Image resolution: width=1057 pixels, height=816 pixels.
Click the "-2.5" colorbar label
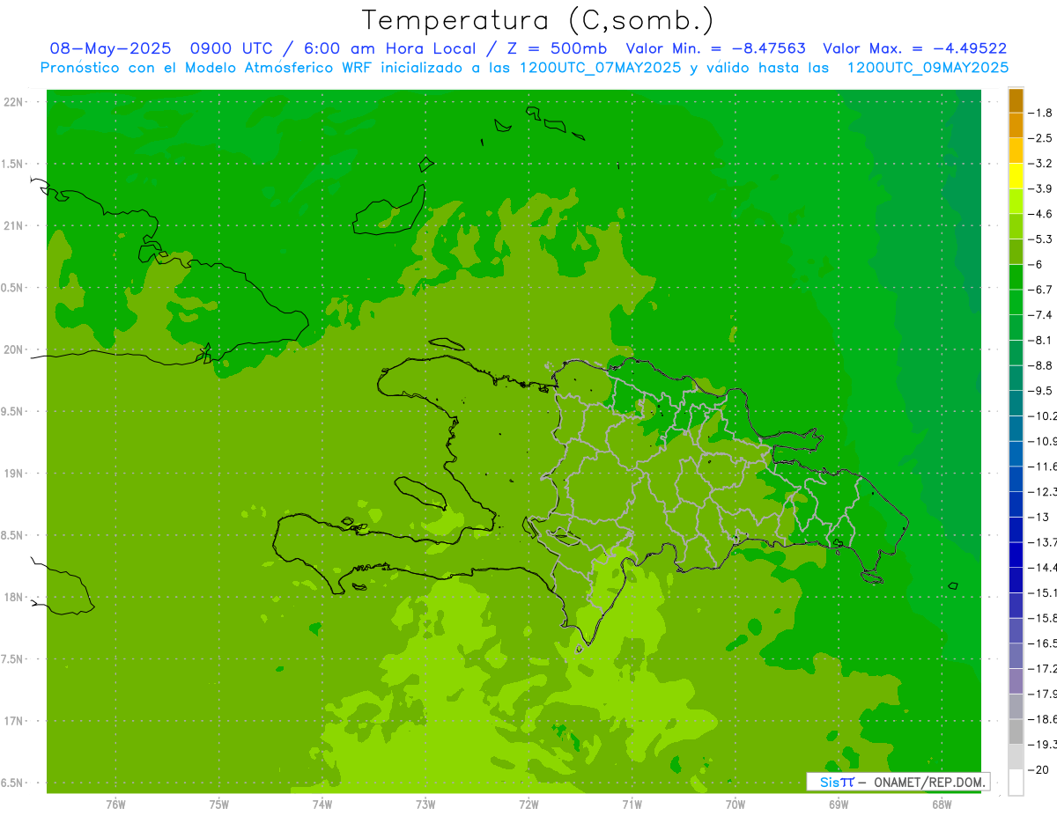pos(1040,138)
